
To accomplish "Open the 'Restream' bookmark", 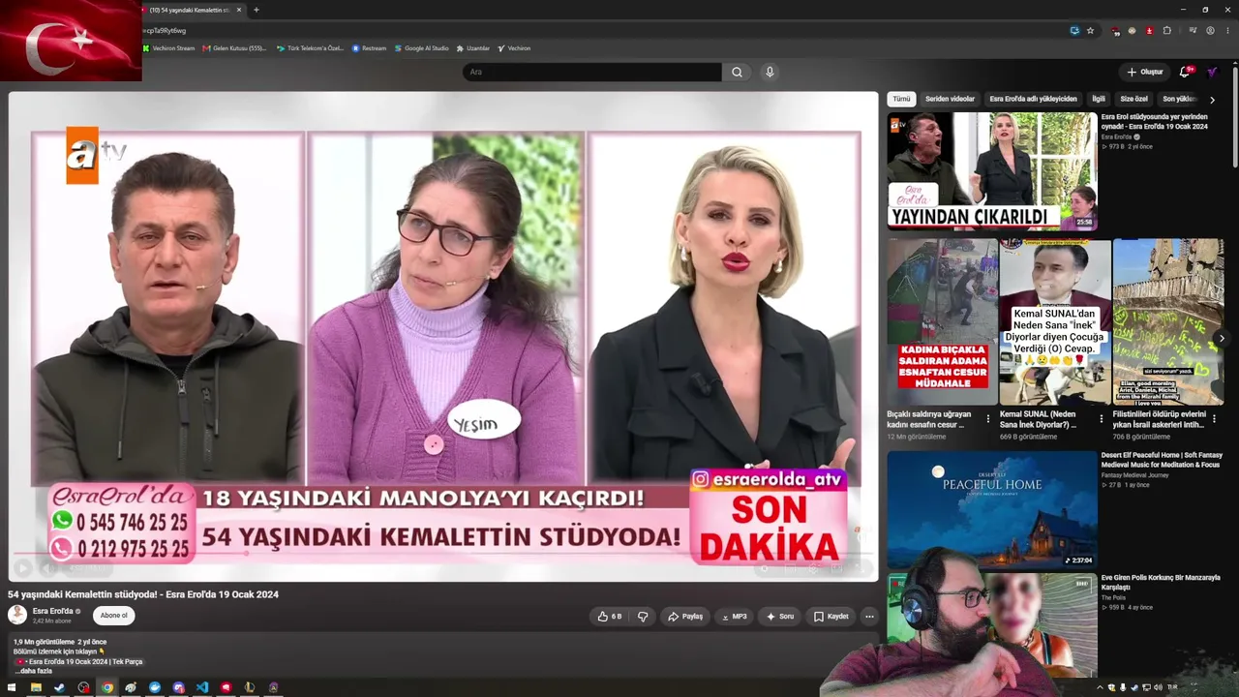I will pos(370,48).
